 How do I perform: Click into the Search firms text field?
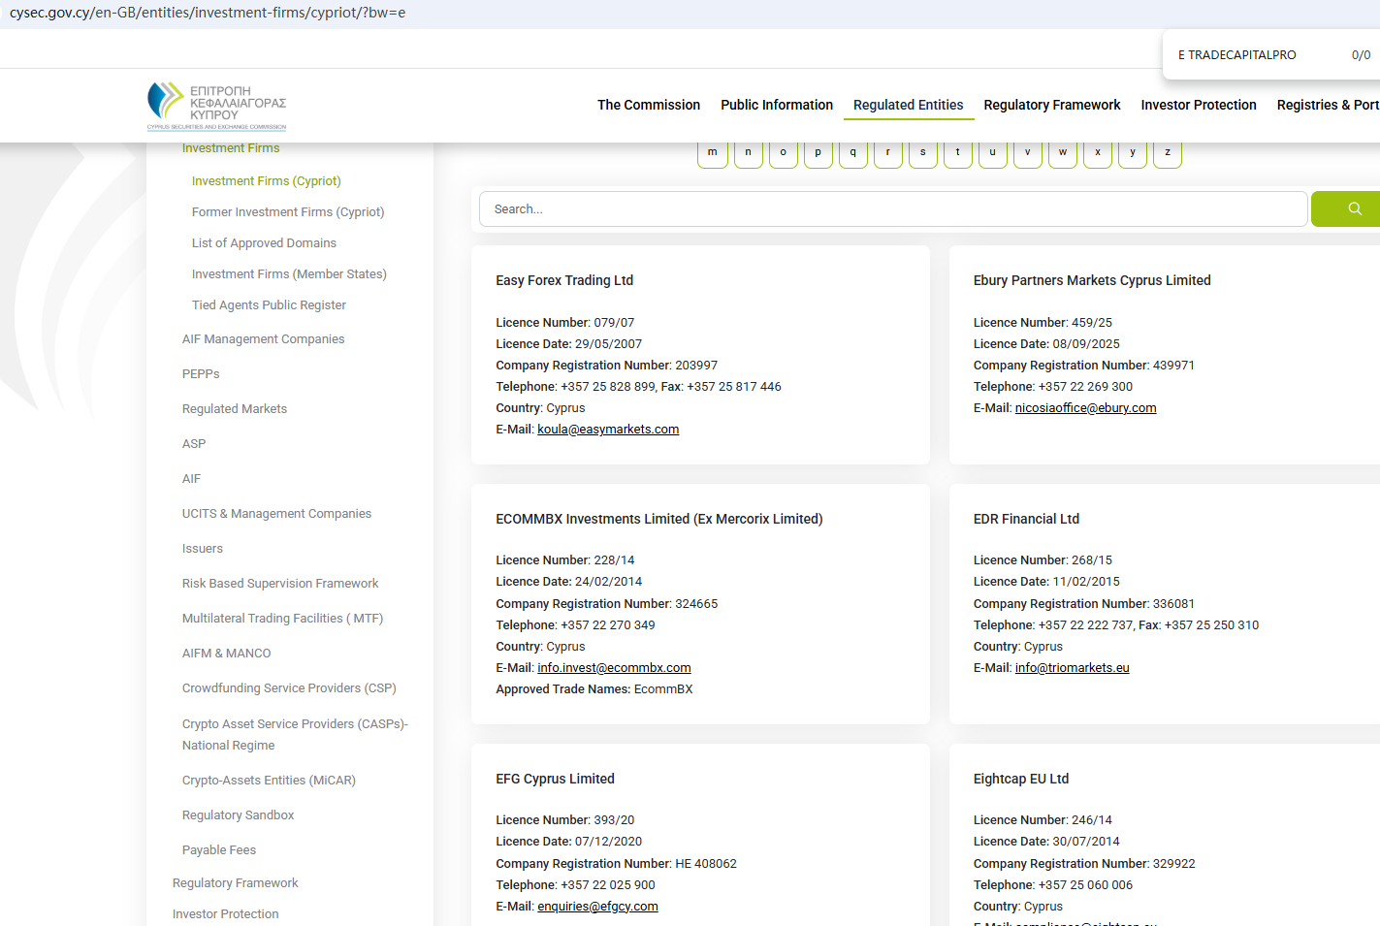coord(892,208)
